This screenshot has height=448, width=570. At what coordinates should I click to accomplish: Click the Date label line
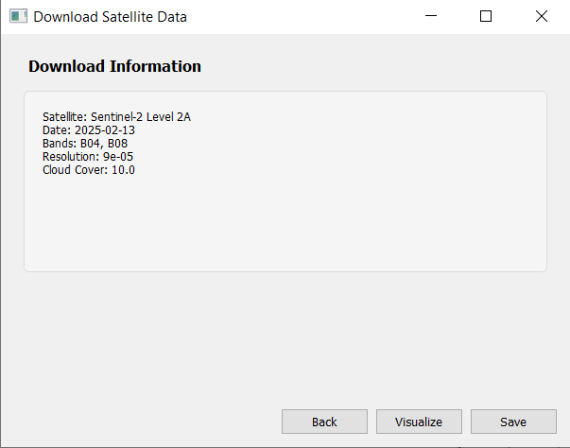[55, 129]
